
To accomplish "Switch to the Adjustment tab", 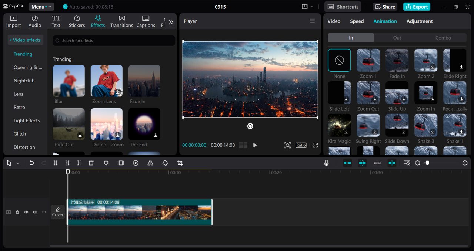I will click(420, 21).
